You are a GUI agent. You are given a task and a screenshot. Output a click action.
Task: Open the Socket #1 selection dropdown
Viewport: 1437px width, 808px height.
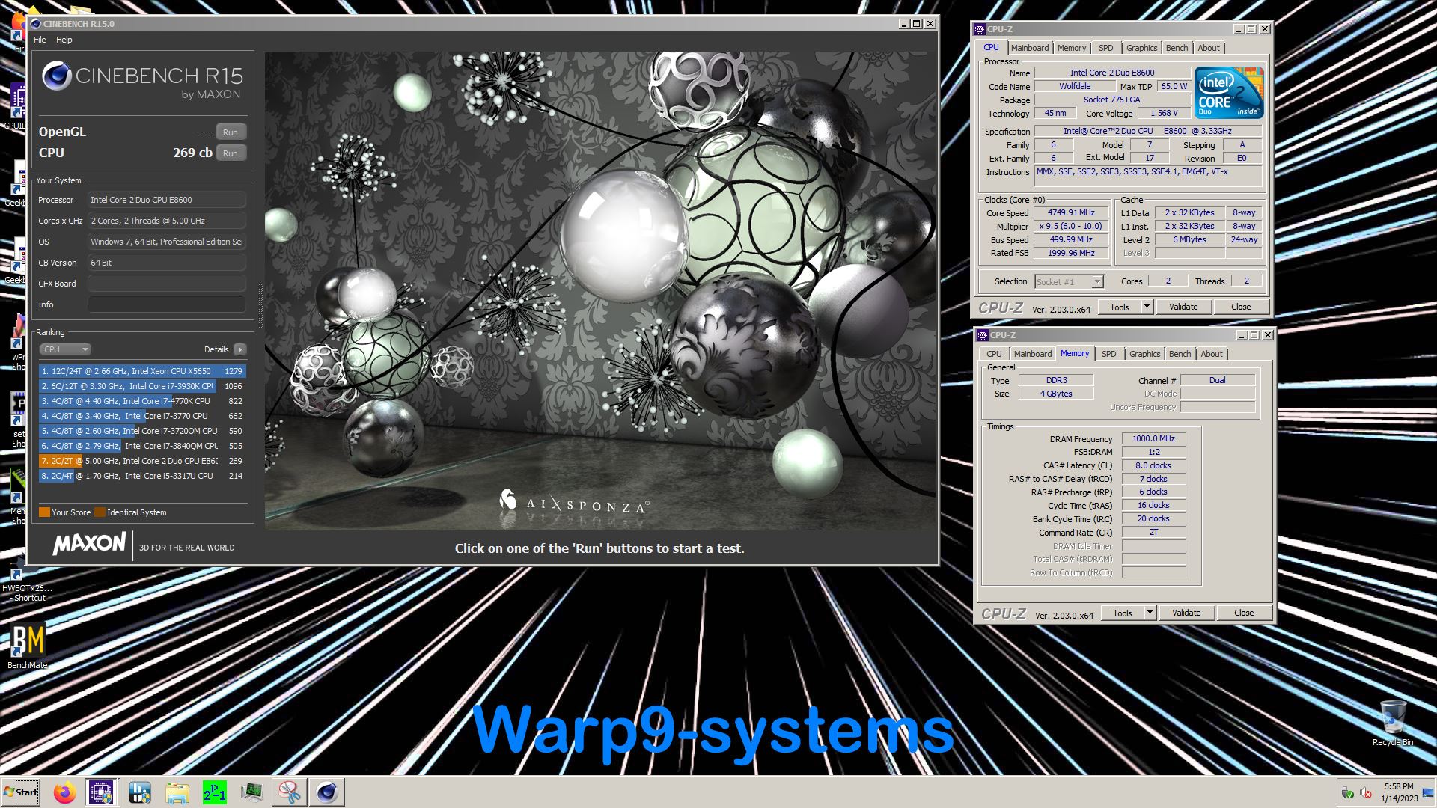(x=1070, y=282)
